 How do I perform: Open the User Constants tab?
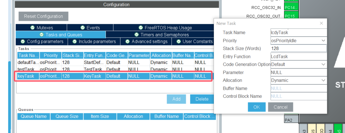pyautogui.click(x=193, y=42)
